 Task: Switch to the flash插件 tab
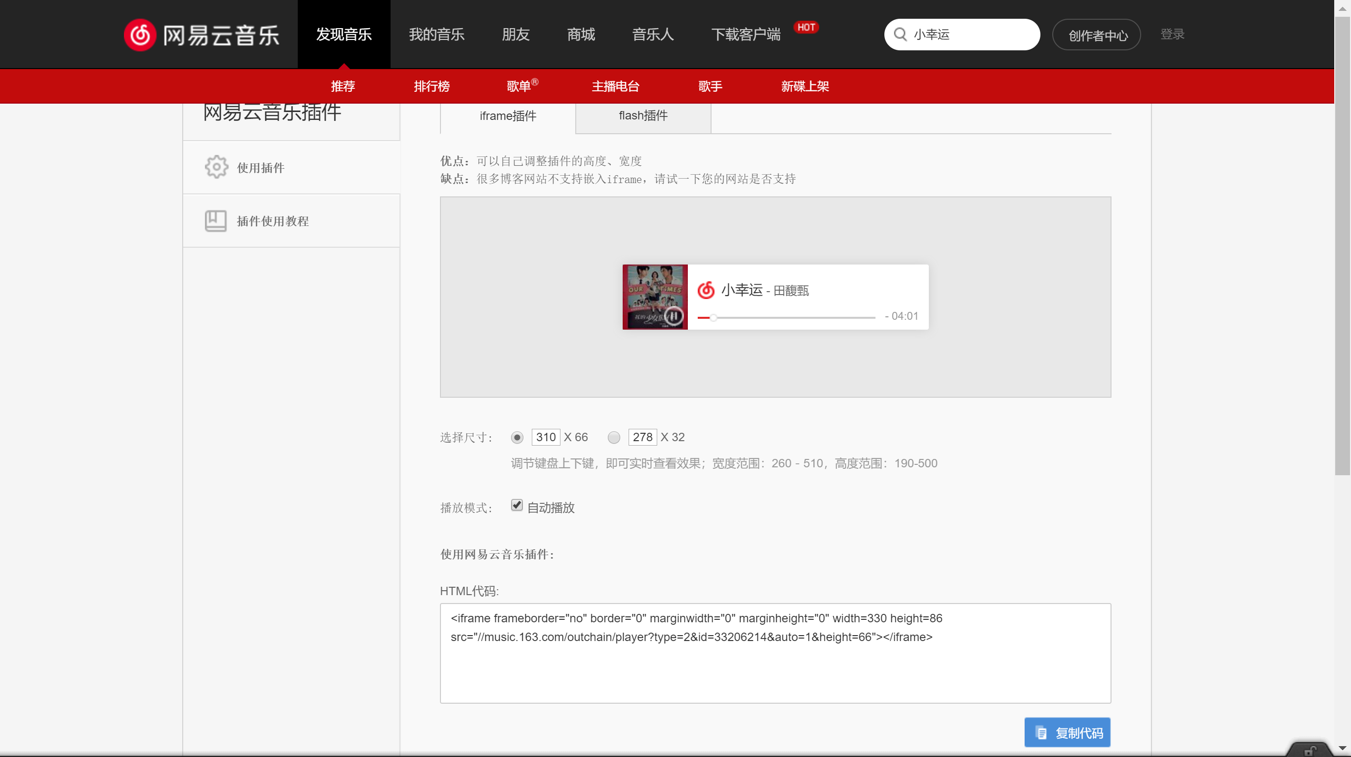coord(643,116)
